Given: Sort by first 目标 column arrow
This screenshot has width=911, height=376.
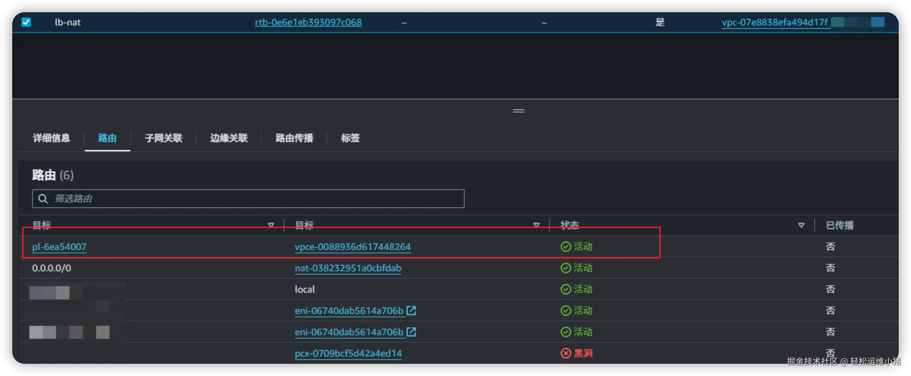Looking at the screenshot, I should click(x=271, y=225).
